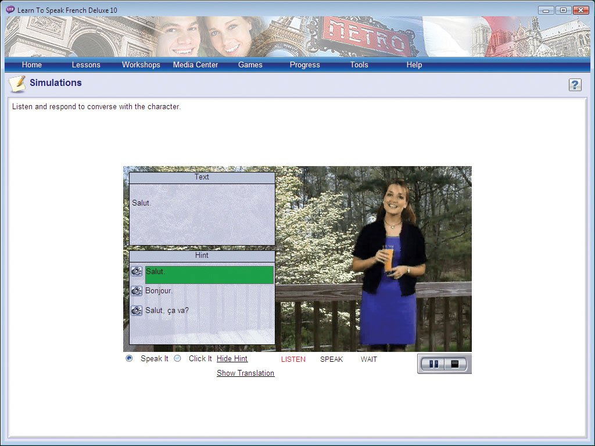
Task: Select the 'Speak It' radio button
Action: point(130,358)
